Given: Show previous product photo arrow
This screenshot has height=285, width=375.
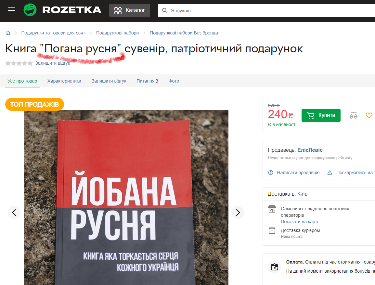Looking at the screenshot, I should pos(14,213).
